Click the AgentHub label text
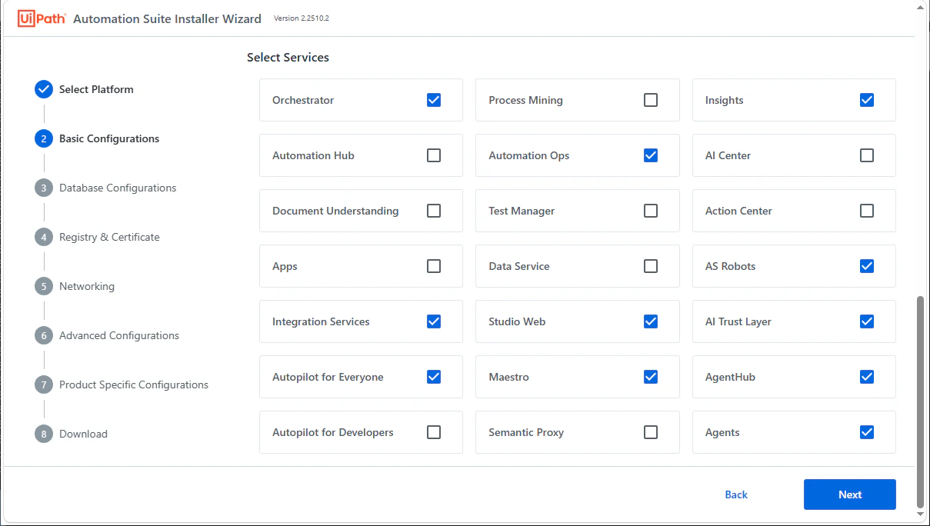The height and width of the screenshot is (526, 930). click(730, 377)
